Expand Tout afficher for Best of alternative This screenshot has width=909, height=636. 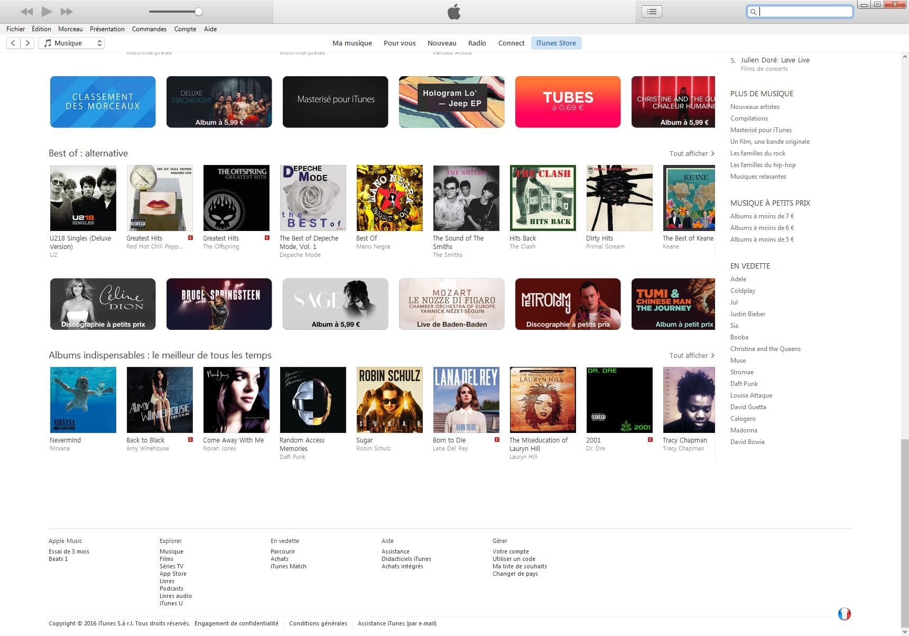tap(691, 153)
